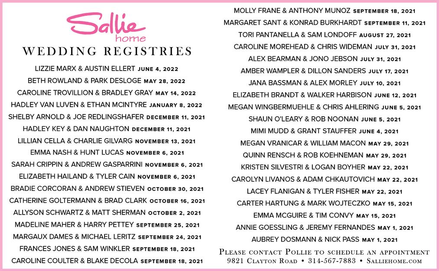439x271 pixels.
Task: Open Emma Nash & Hunt Lucas registry
Action: coord(107,153)
